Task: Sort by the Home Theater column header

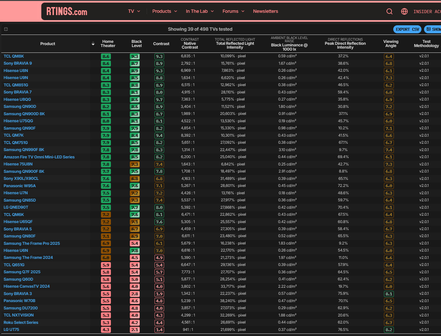Action: coord(108,44)
